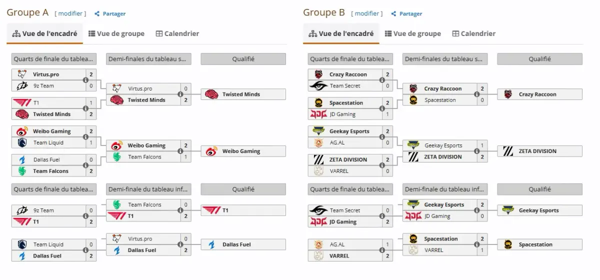
Task: Click the share icon beside Groupe B Partager
Action: (x=394, y=14)
